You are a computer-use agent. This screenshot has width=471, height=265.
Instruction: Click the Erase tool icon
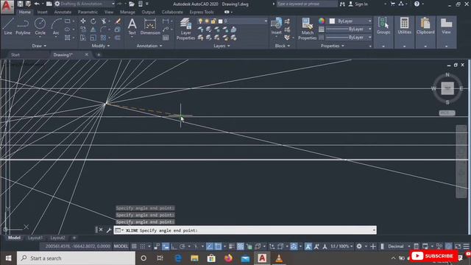tap(118, 21)
